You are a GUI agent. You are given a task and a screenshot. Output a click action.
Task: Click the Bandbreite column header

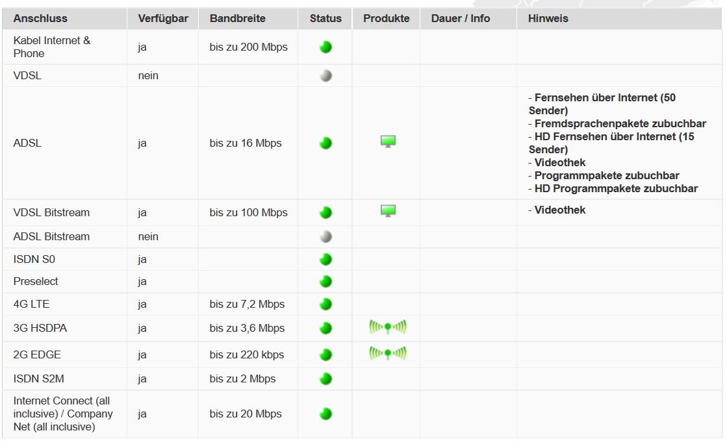(x=238, y=18)
